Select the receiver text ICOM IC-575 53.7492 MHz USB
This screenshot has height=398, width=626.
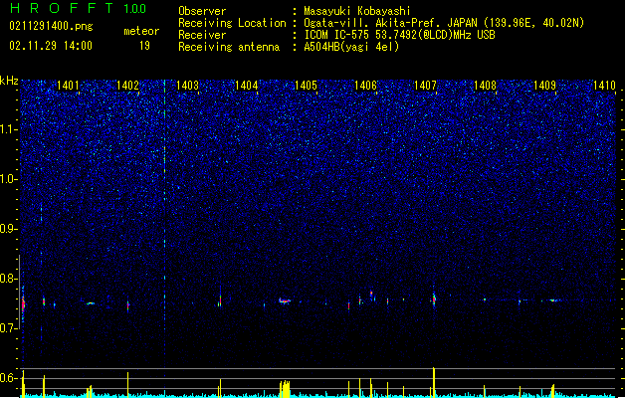(x=399, y=35)
